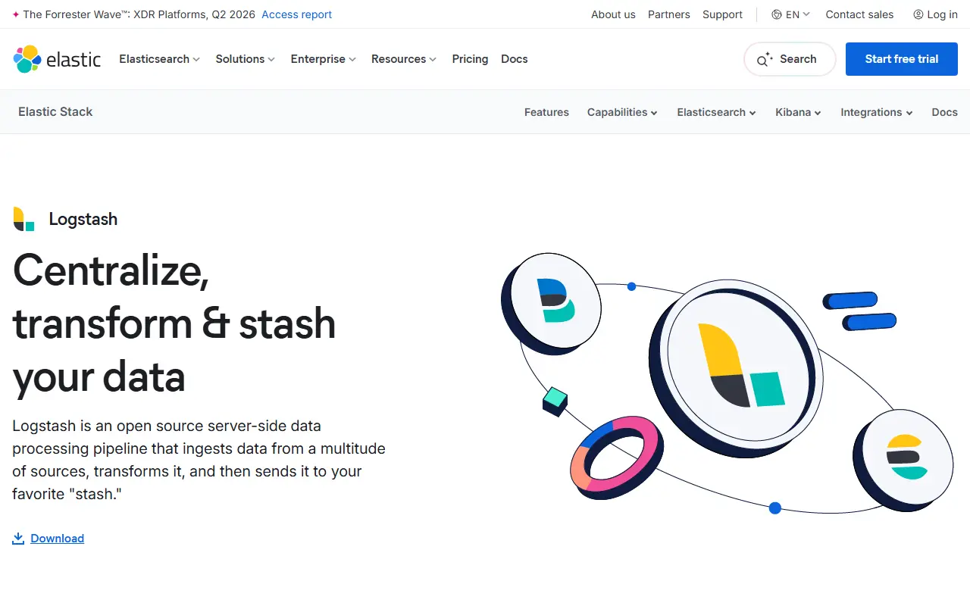
Task: Expand the Resources menu
Action: (404, 59)
